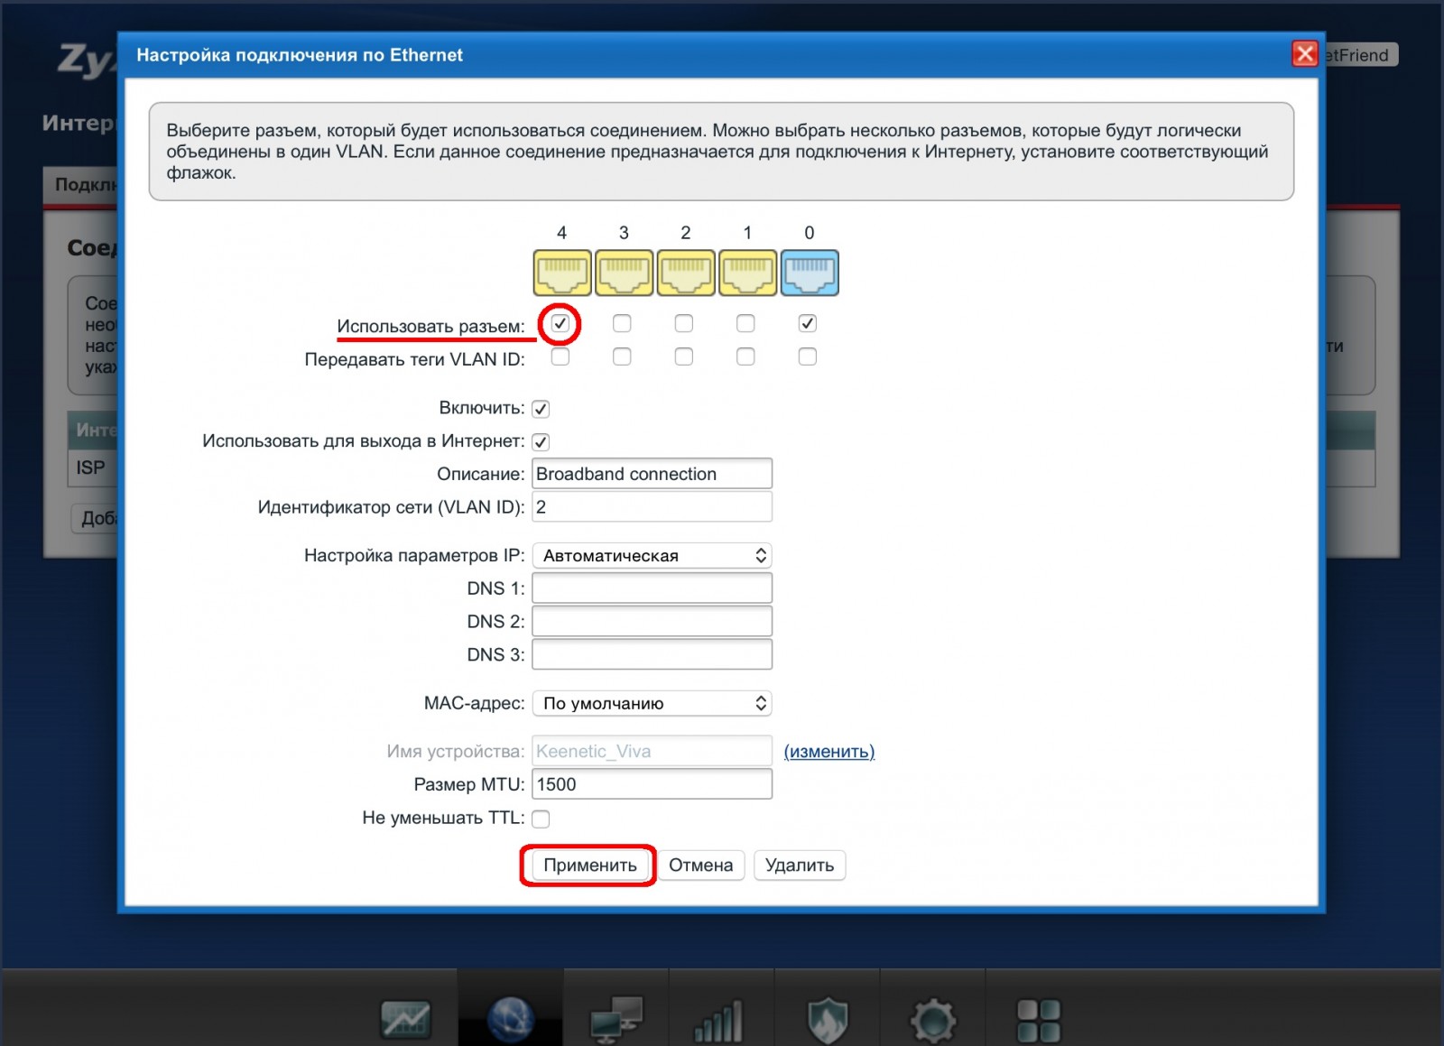Screen dimensions: 1444x1046
Task: Open the system monitor chart icon in bottom bar
Action: [405, 1020]
